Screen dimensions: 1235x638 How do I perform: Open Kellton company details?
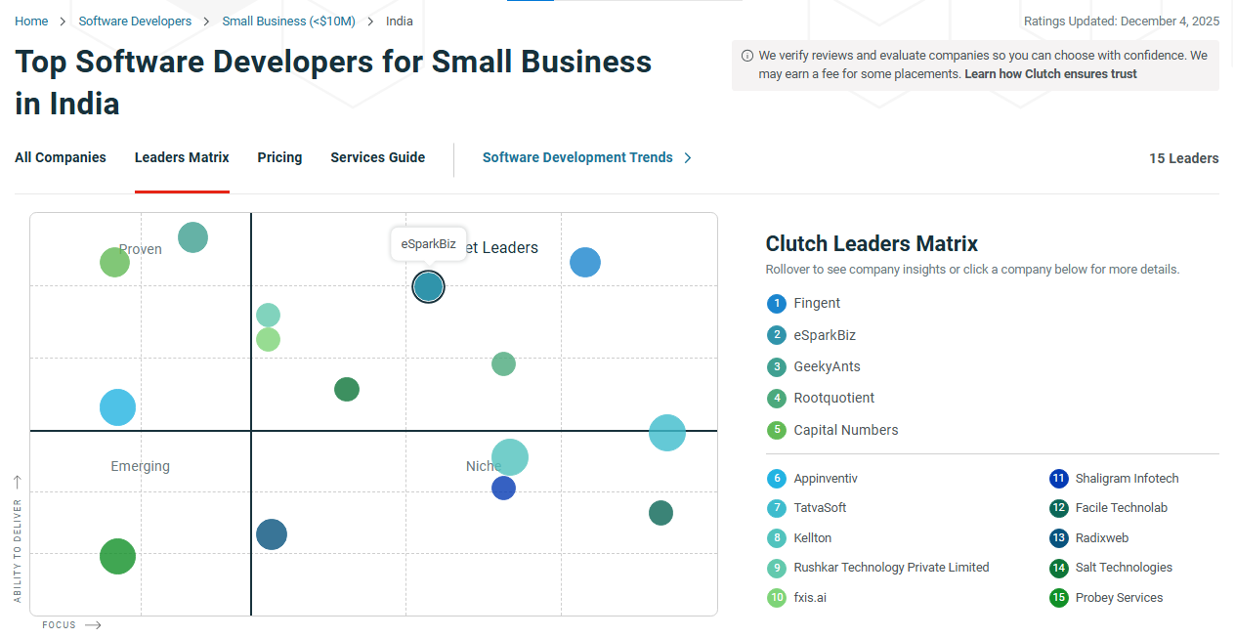[812, 538]
